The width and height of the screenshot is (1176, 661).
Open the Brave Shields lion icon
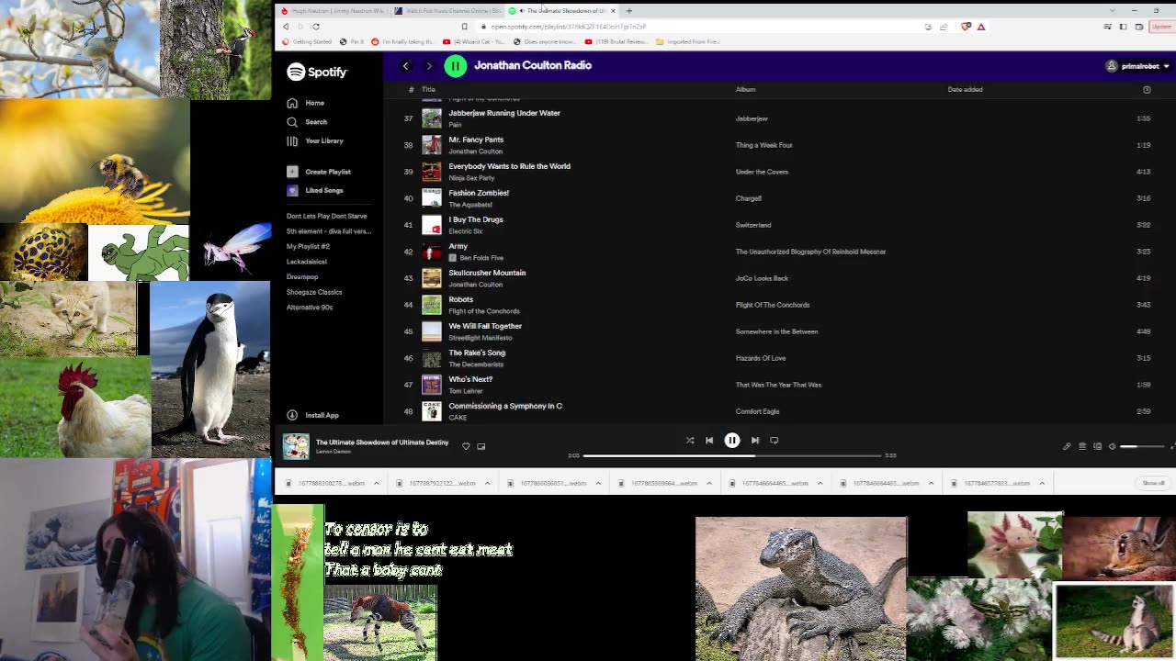pos(966,27)
